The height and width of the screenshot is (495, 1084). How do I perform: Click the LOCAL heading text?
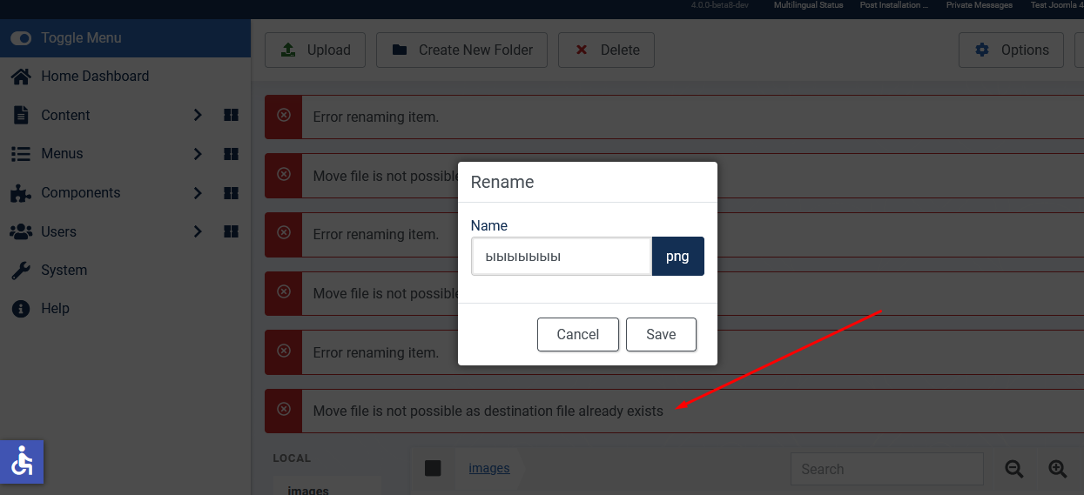pos(292,458)
